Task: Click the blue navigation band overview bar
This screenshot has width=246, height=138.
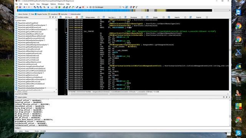Action: (x=115, y=10)
